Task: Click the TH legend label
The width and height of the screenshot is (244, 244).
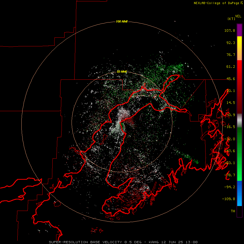Action: point(233,211)
